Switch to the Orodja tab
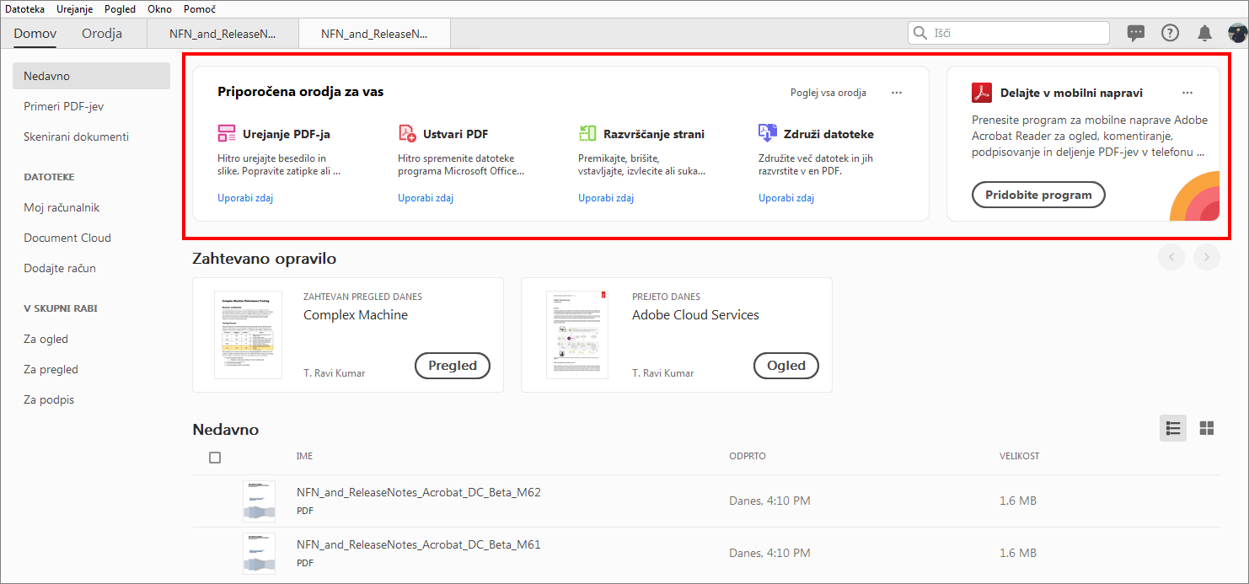The image size is (1249, 584). click(x=102, y=34)
